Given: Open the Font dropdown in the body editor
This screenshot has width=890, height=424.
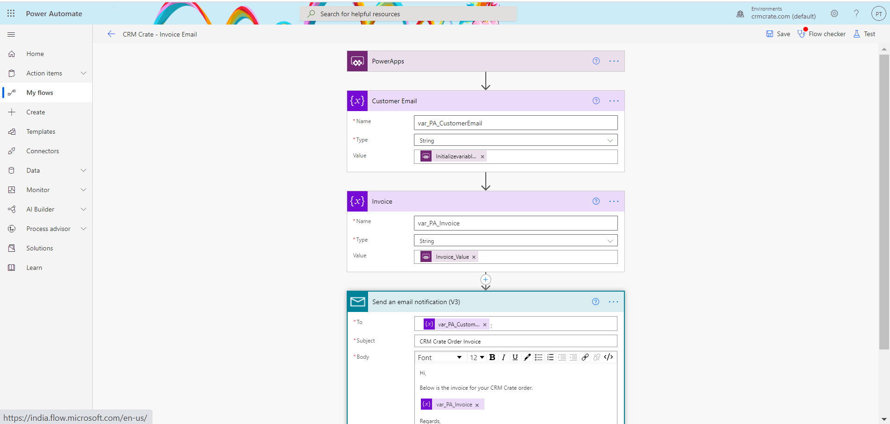Looking at the screenshot, I should point(440,357).
